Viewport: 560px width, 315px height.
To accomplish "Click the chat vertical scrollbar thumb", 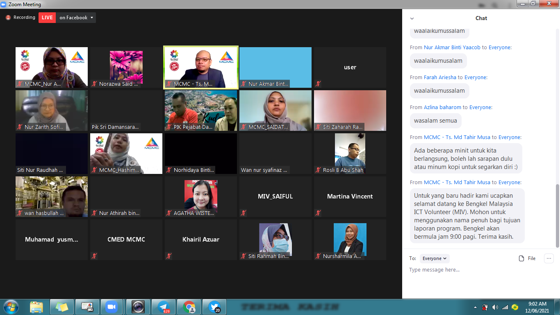I will click(557, 215).
